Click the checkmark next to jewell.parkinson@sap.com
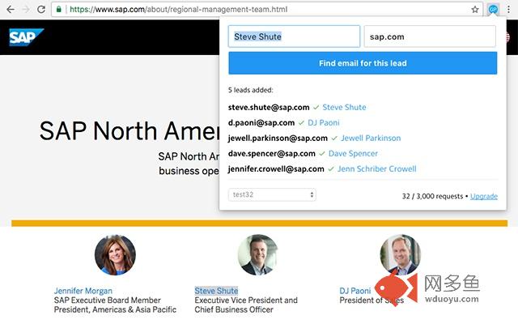The height and width of the screenshot is (324, 518). 334,139
